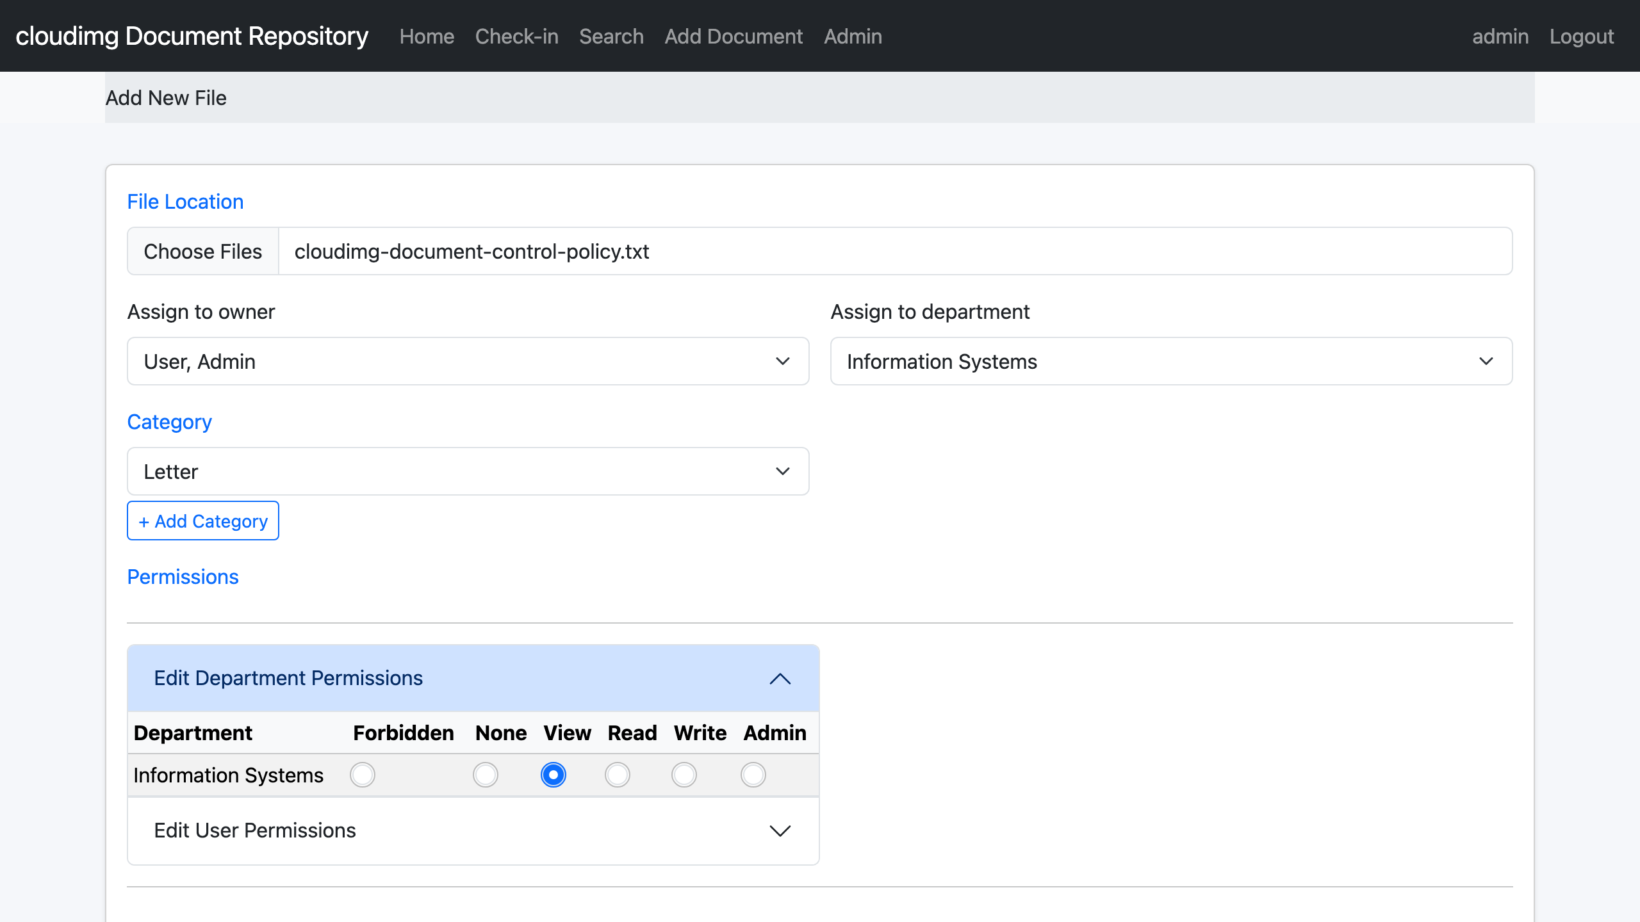
Task: Click the selected file name field
Action: click(x=896, y=251)
